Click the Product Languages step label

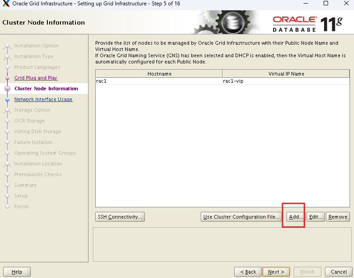click(37, 67)
